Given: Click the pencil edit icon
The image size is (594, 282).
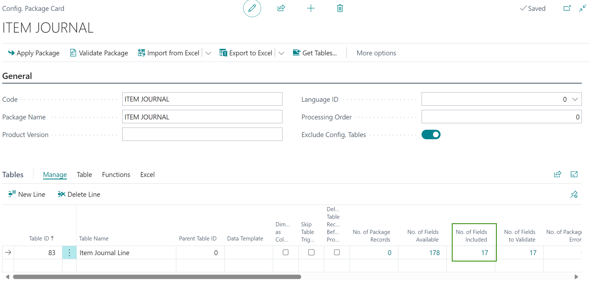Looking at the screenshot, I should coord(252,8).
